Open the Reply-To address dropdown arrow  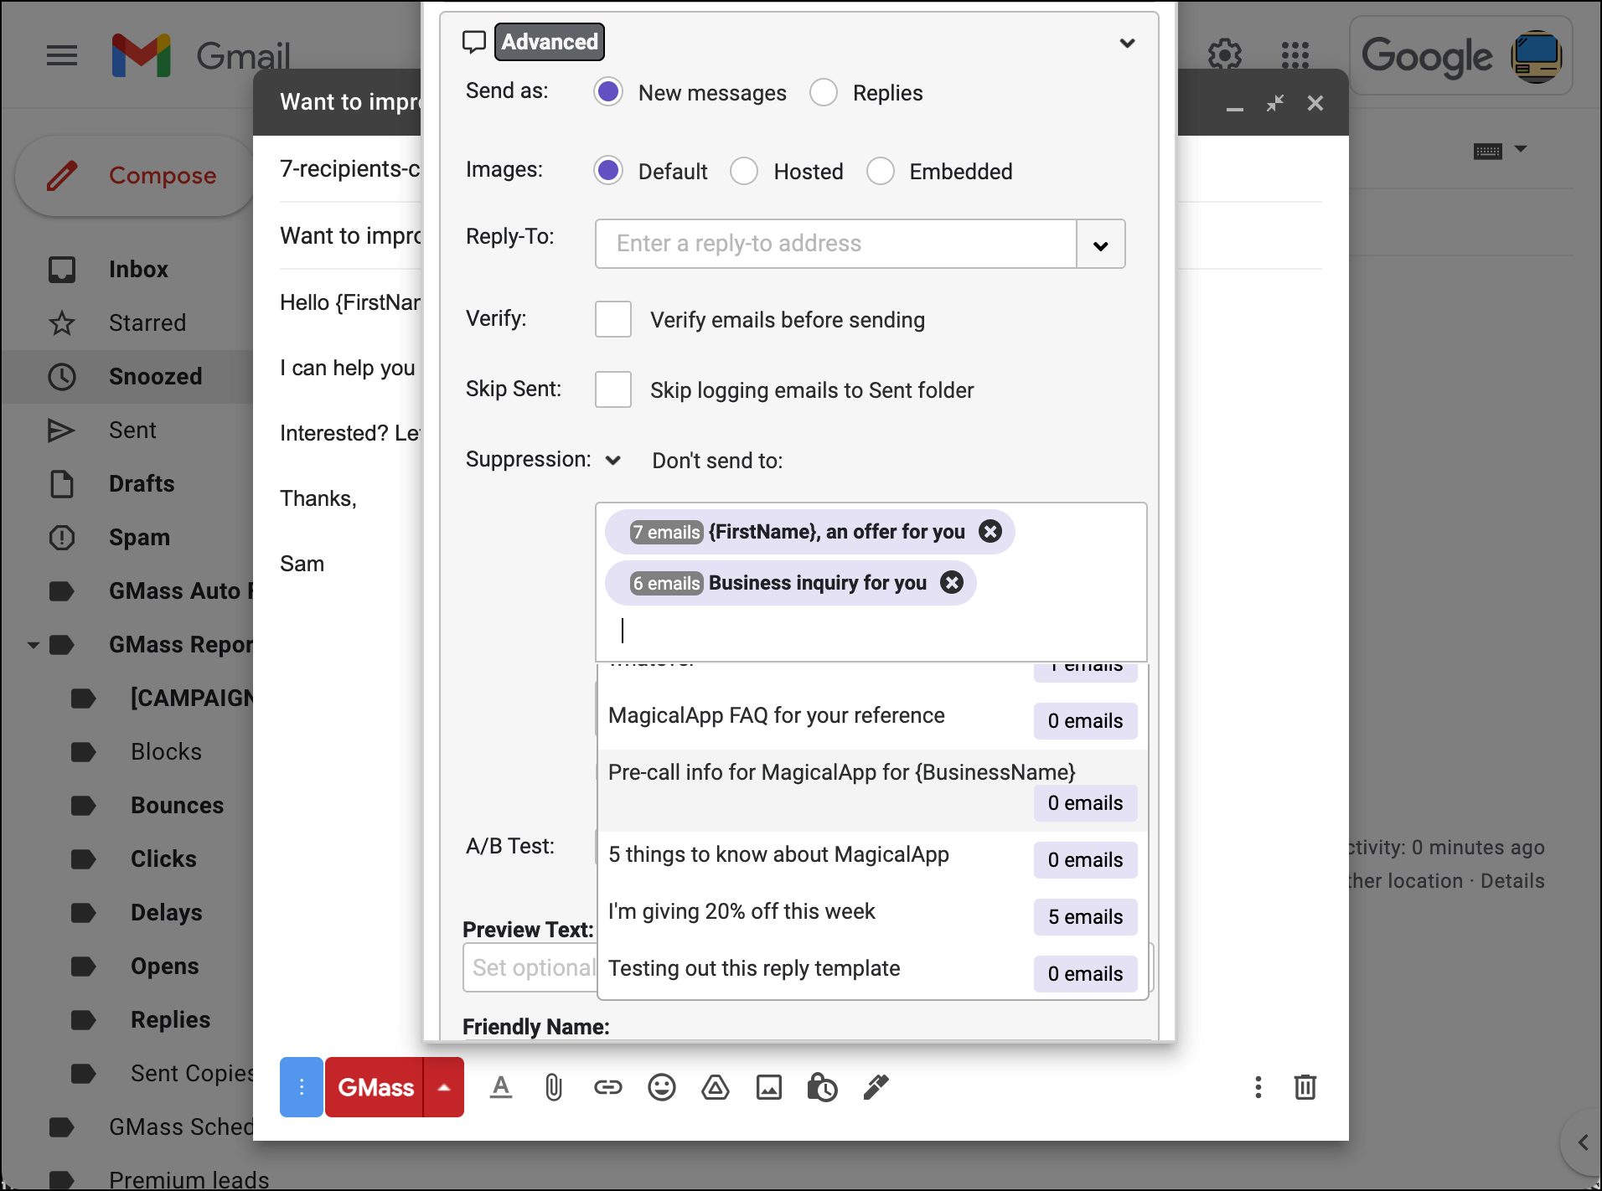(1101, 245)
